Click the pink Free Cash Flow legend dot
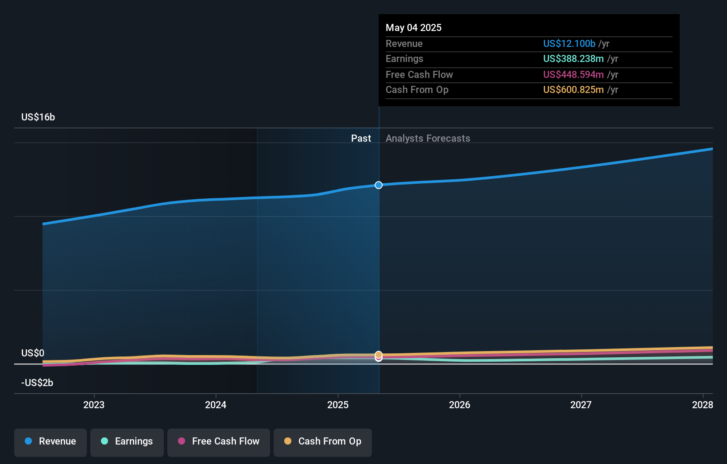This screenshot has height=464, width=727. (x=182, y=441)
